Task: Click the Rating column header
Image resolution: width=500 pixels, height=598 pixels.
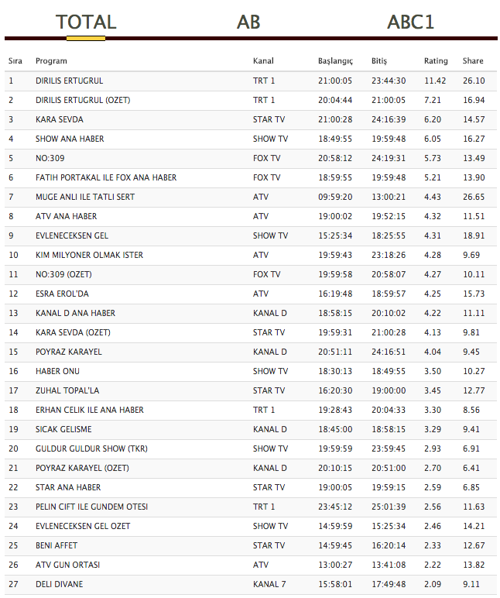Action: click(436, 61)
